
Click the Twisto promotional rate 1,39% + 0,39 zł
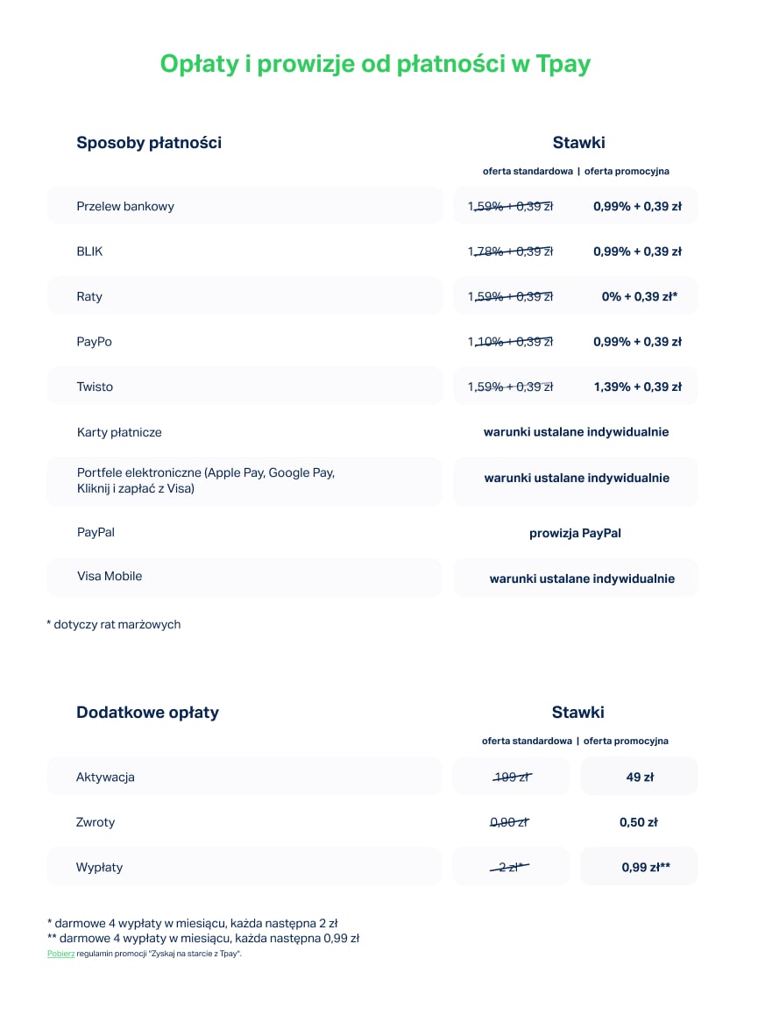pyautogui.click(x=637, y=387)
